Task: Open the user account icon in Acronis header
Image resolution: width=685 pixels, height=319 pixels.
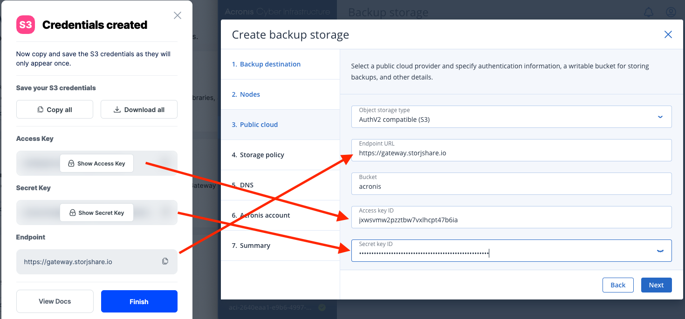Action: click(671, 12)
